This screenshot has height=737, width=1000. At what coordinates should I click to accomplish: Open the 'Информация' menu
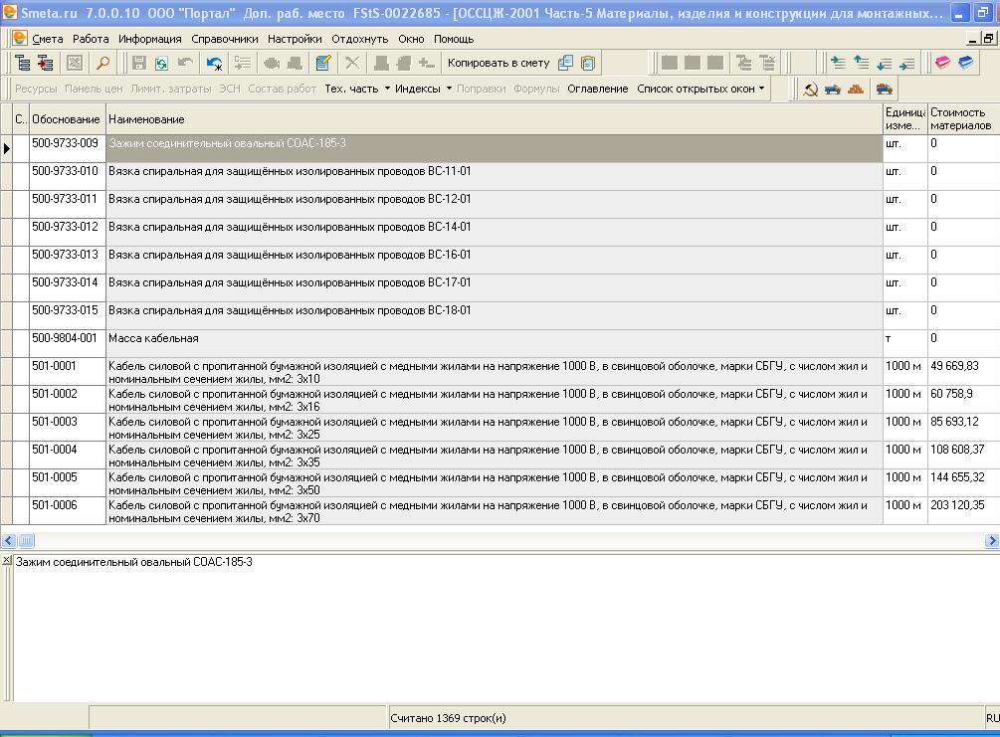tap(150, 39)
